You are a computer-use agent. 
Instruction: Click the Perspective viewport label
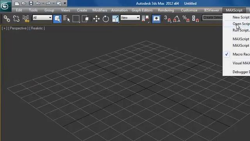pyautogui.click(x=18, y=28)
